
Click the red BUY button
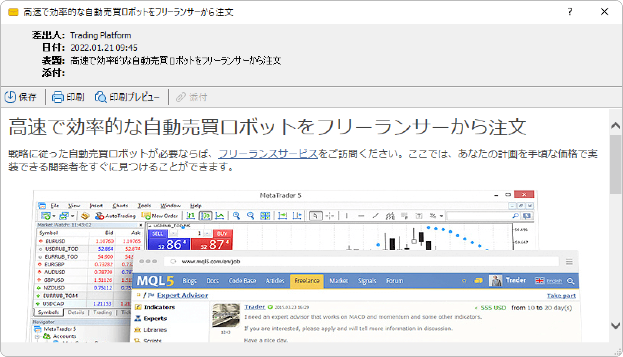pyautogui.click(x=223, y=233)
